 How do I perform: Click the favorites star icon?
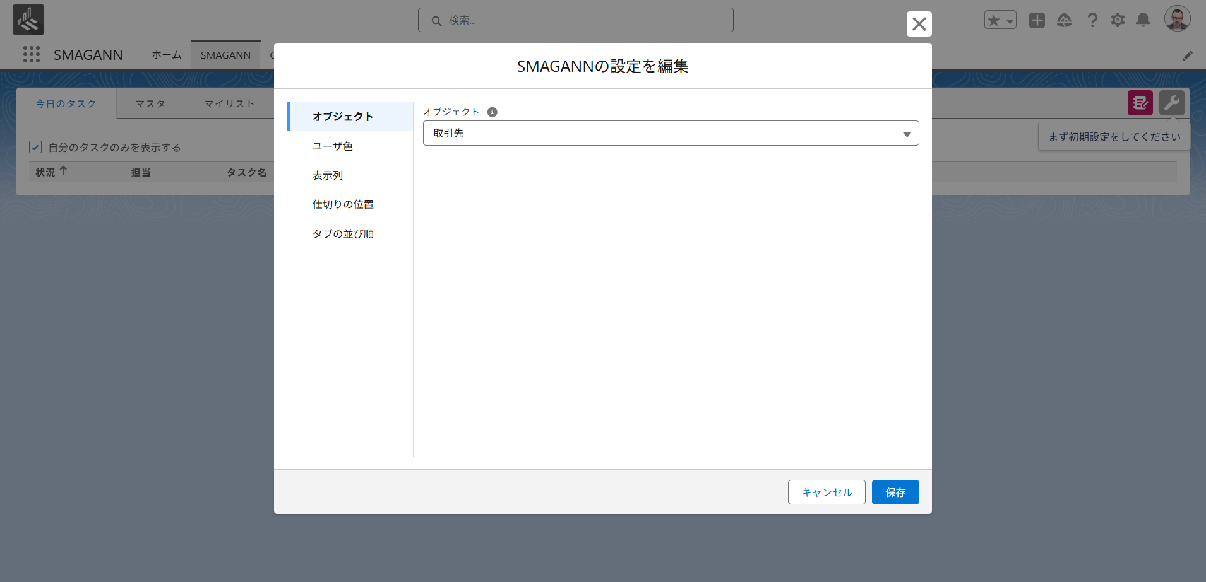tap(993, 20)
